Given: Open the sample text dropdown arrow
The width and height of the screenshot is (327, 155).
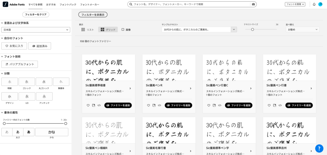Looking at the screenshot, I should coord(234,30).
